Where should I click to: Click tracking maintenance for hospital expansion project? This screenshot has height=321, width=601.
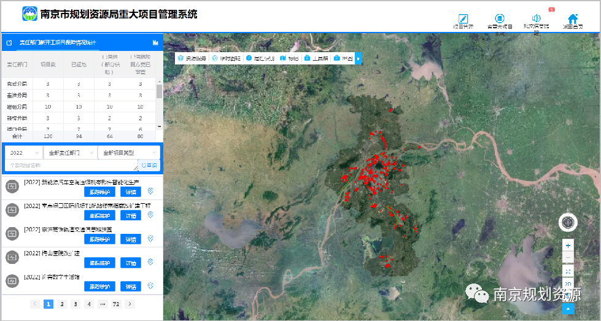[x=99, y=263]
